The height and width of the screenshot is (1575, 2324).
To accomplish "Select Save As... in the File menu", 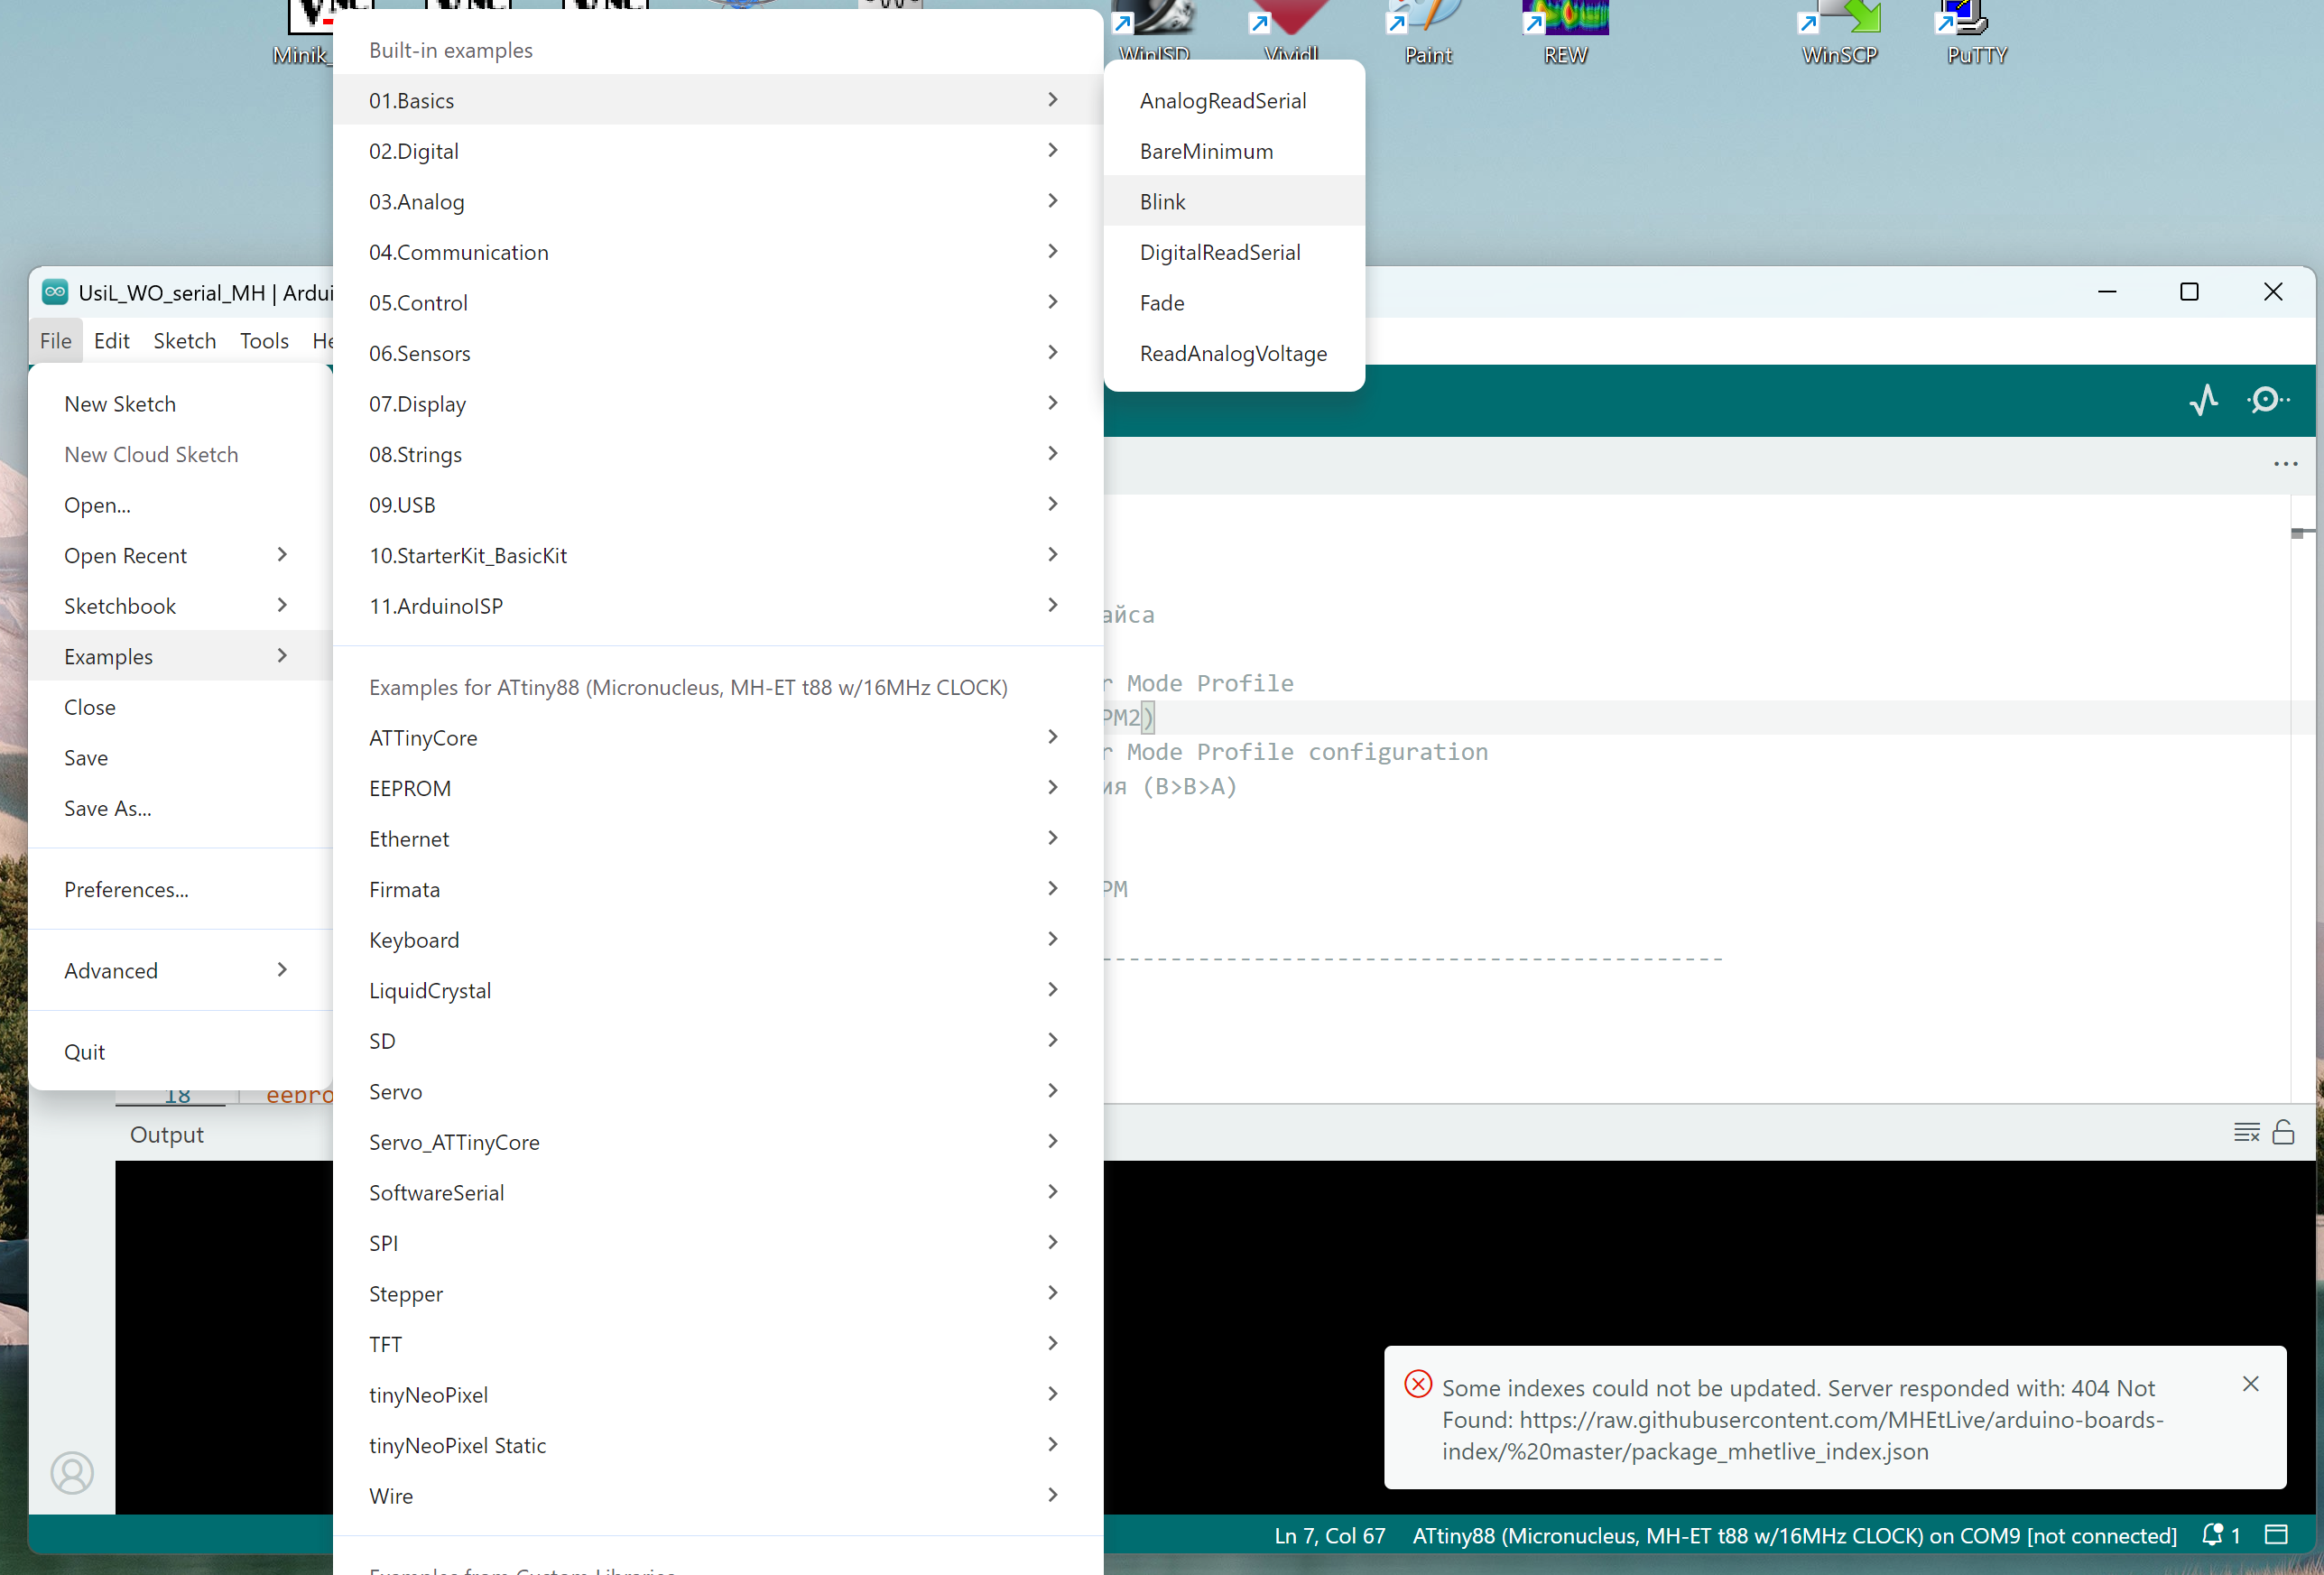I will click(x=181, y=808).
